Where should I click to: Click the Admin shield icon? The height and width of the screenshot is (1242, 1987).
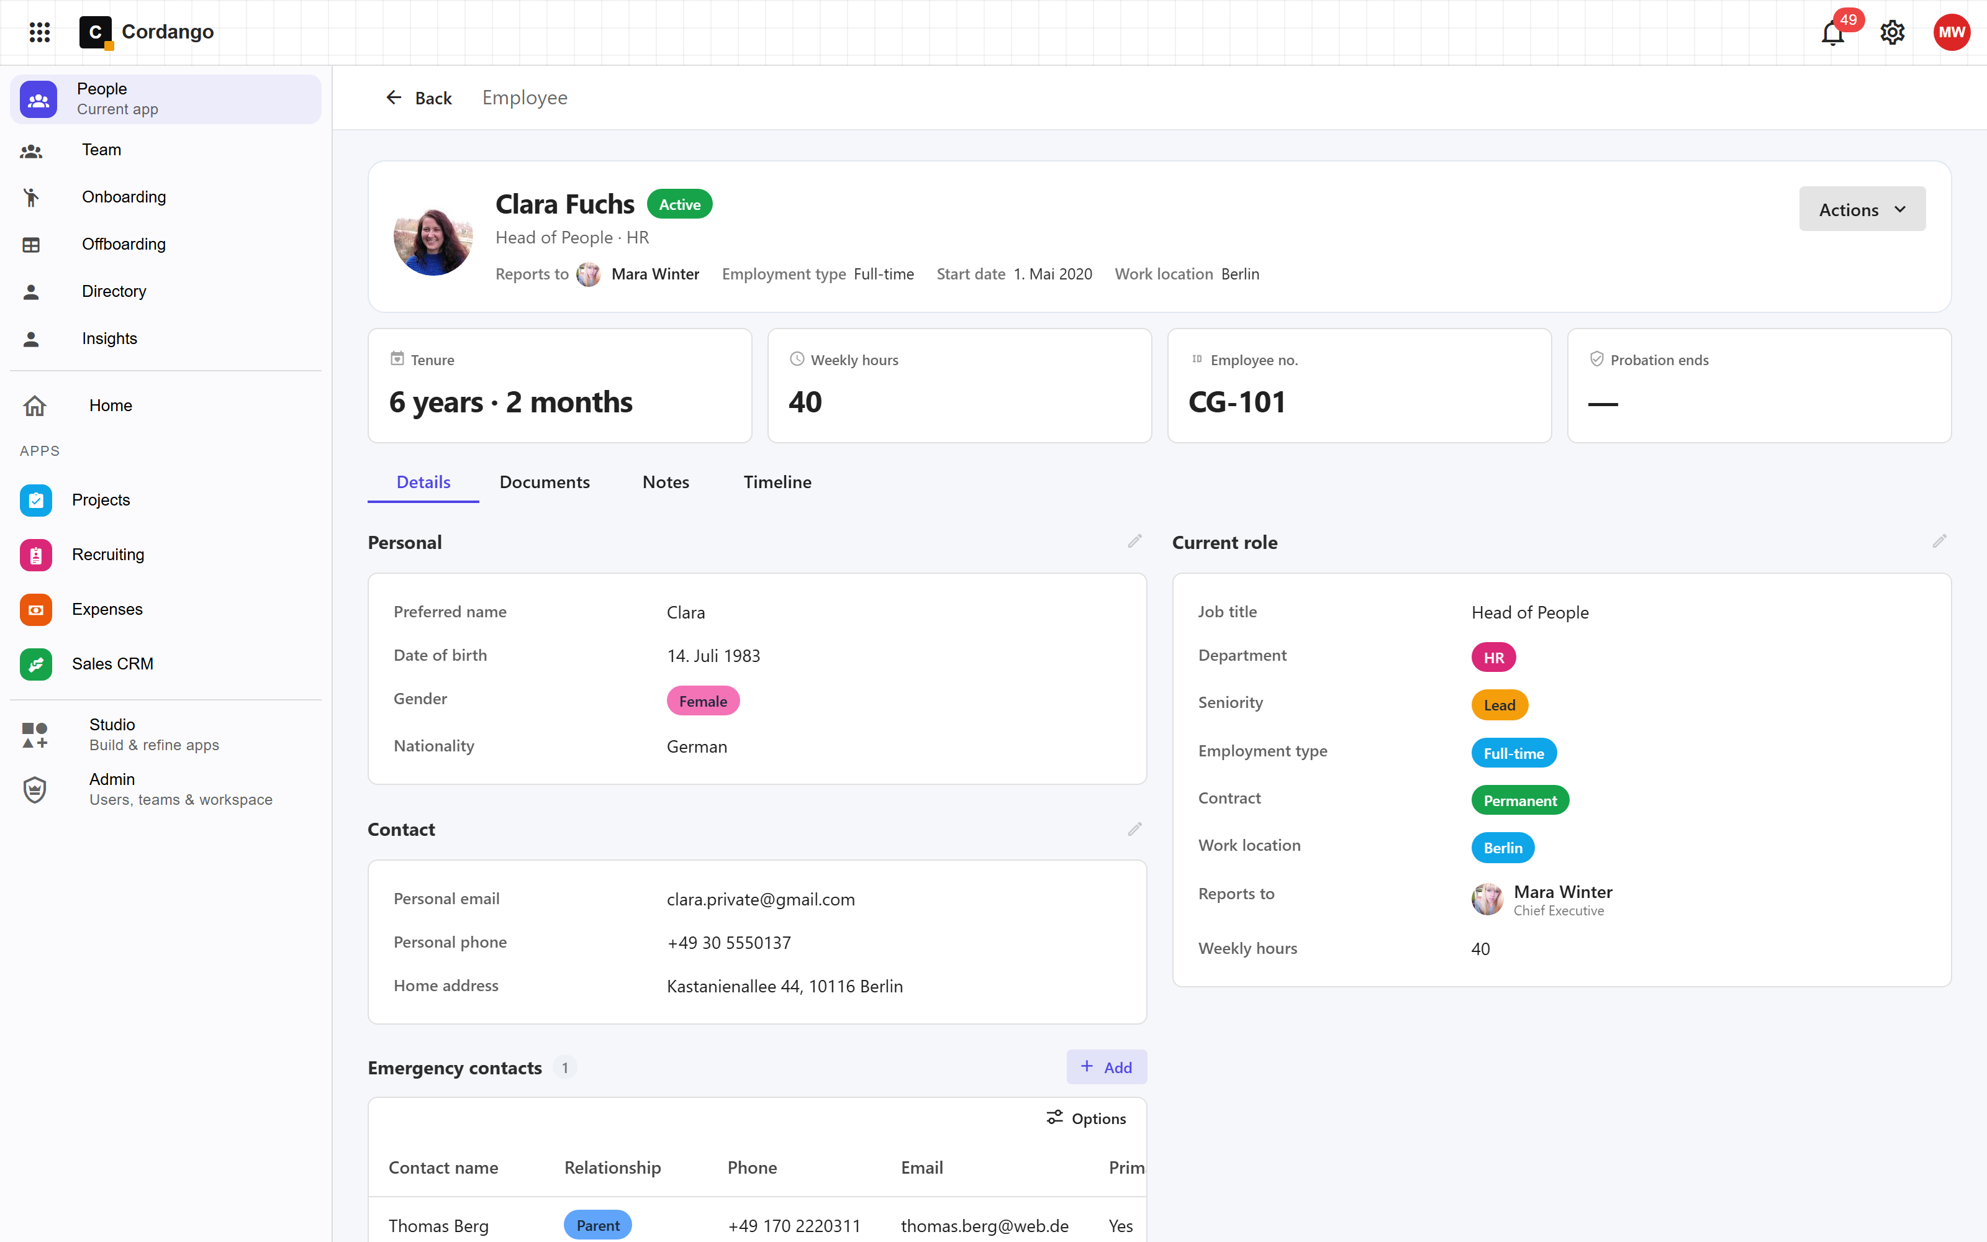pyautogui.click(x=35, y=789)
